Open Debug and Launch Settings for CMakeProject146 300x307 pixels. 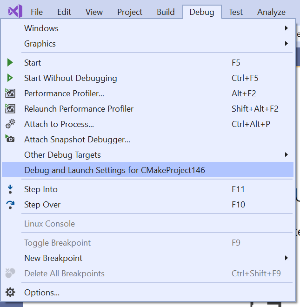click(x=147, y=170)
